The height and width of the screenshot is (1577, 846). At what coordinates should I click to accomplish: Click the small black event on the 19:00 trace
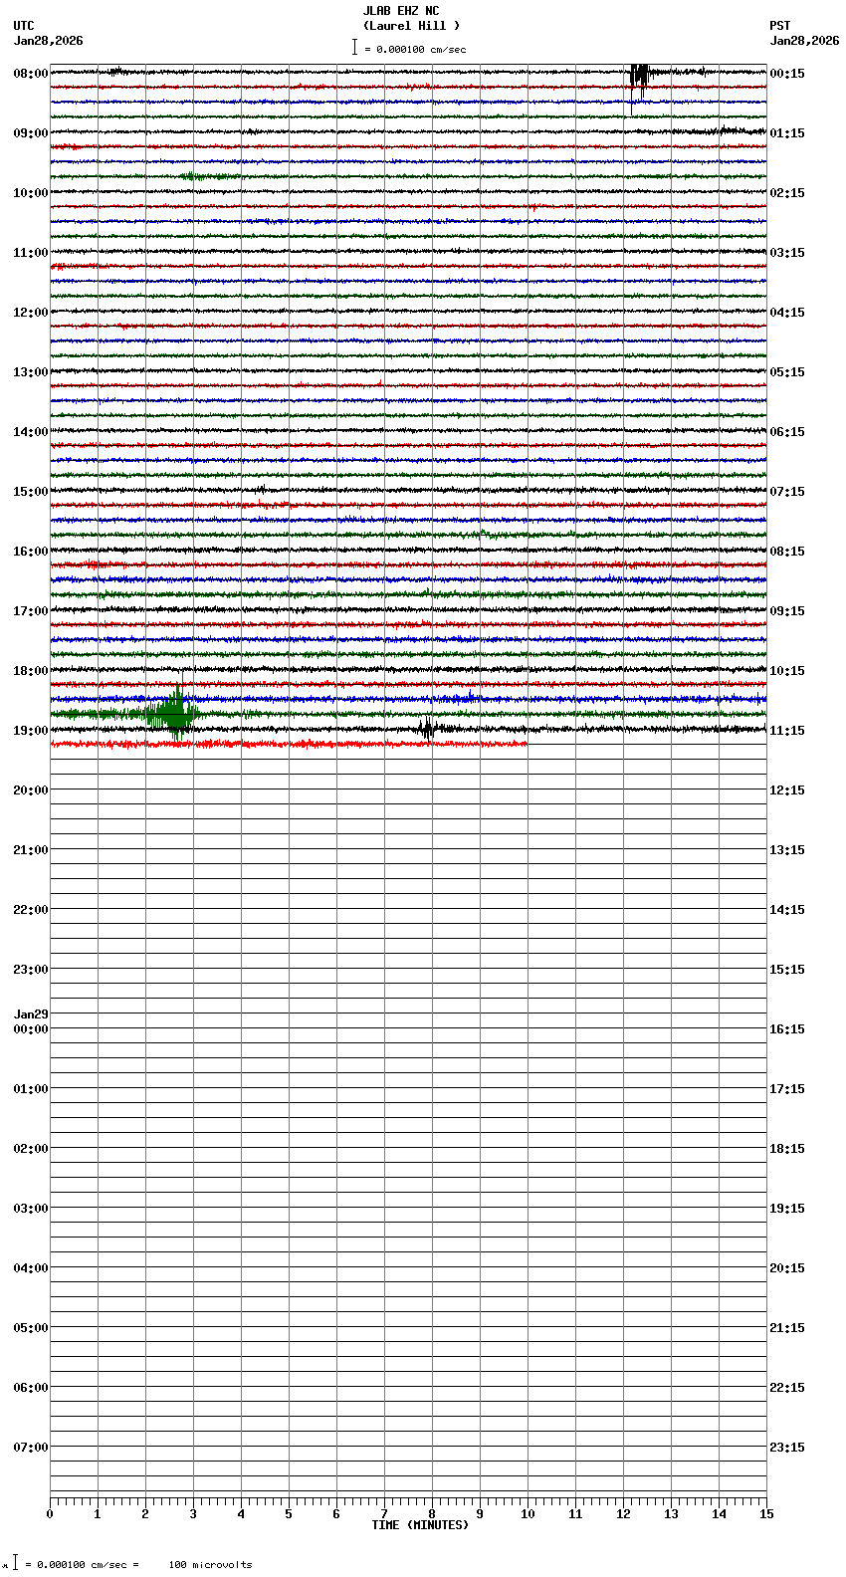(x=427, y=728)
